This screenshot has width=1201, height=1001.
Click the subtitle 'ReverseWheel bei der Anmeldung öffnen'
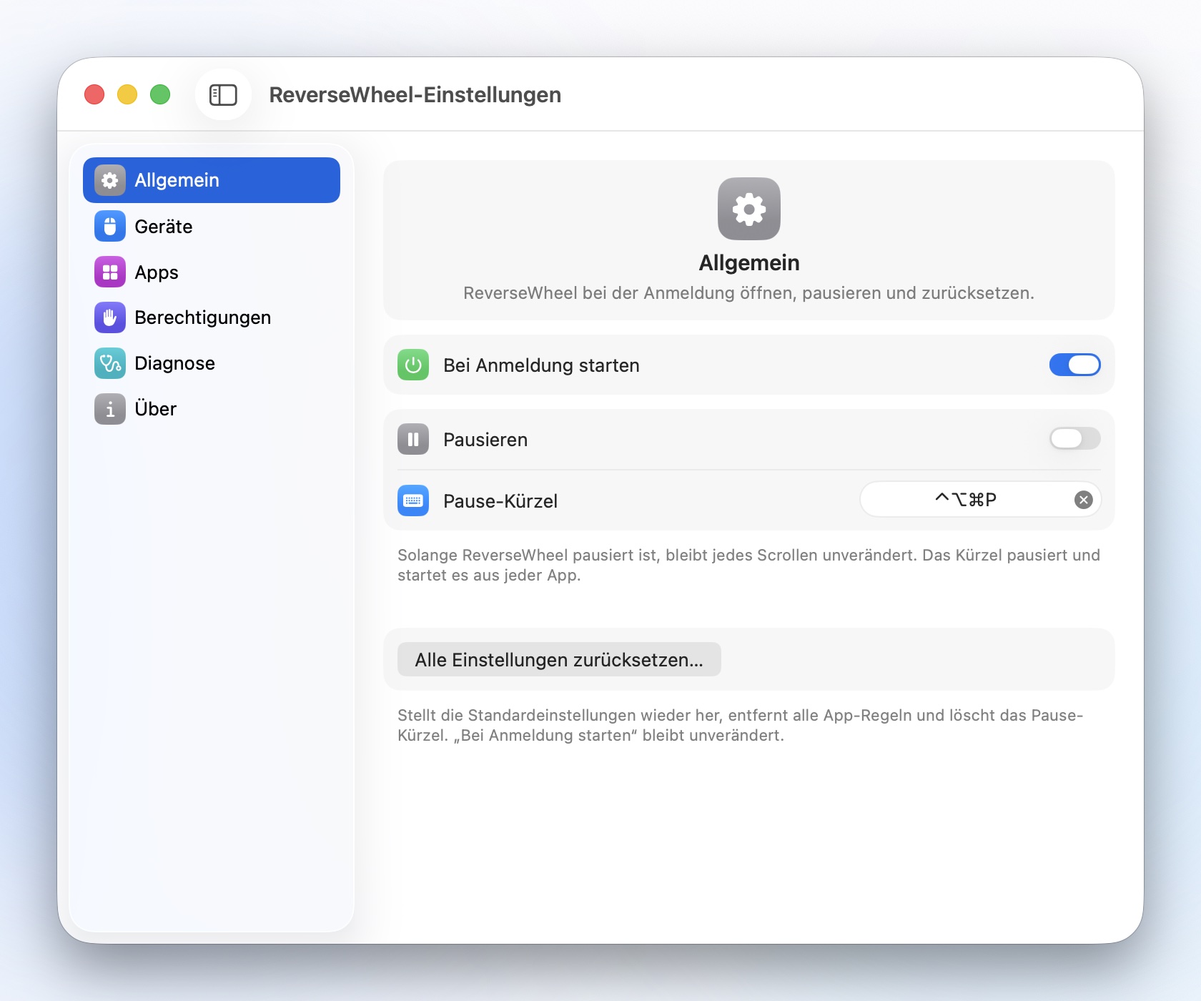748,293
